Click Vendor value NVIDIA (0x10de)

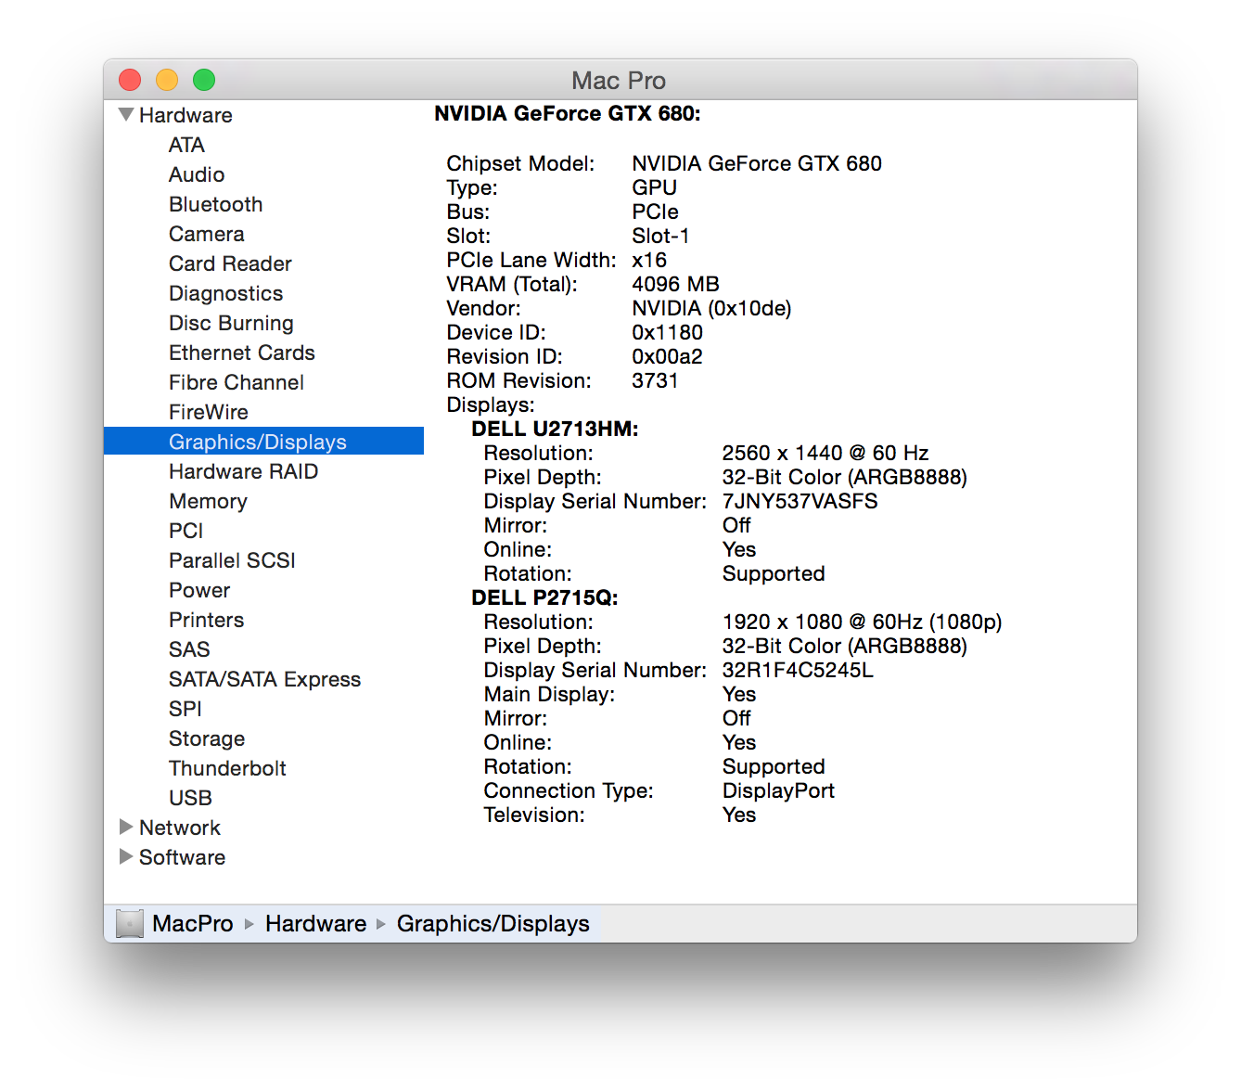click(x=711, y=308)
